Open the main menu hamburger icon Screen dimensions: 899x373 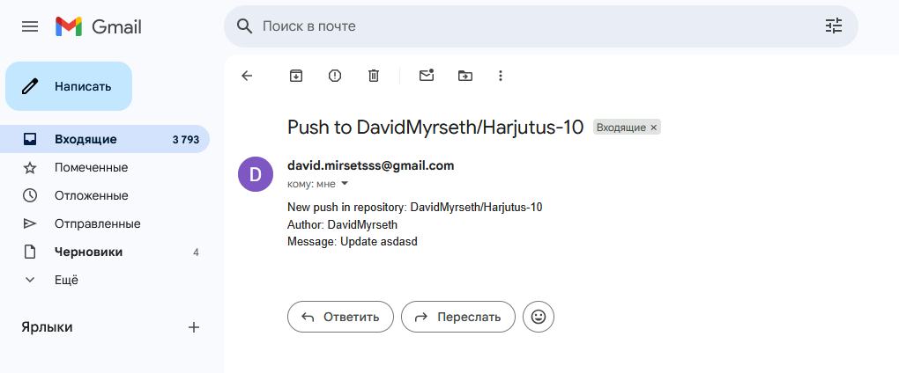click(30, 26)
